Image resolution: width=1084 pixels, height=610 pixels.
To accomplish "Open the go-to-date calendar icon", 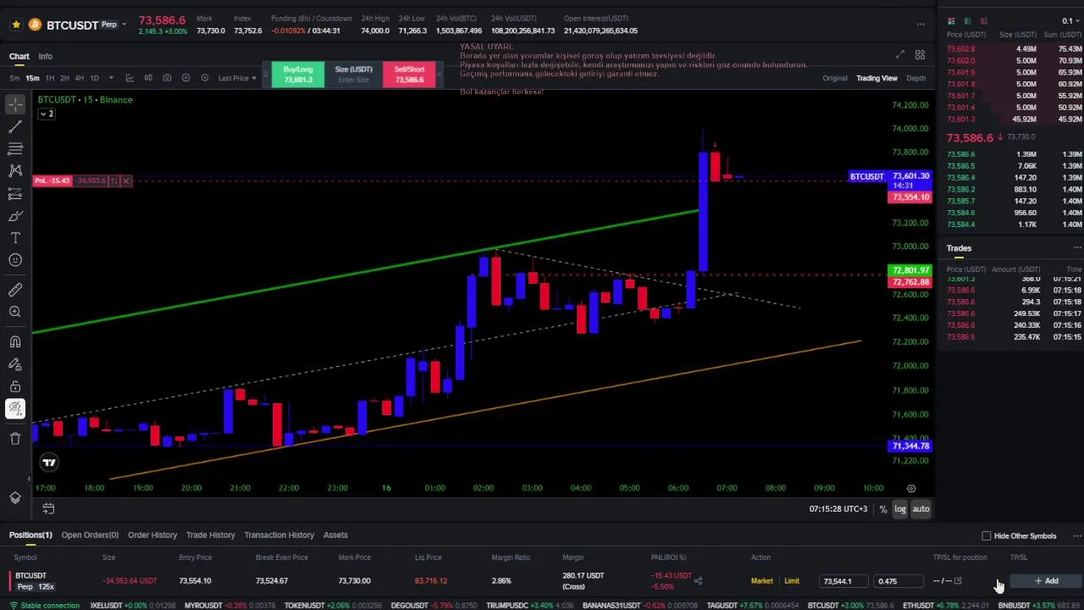I will (48, 508).
